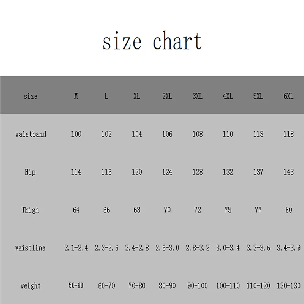Select hip value 143
The image size is (304, 304).
[x=288, y=172]
